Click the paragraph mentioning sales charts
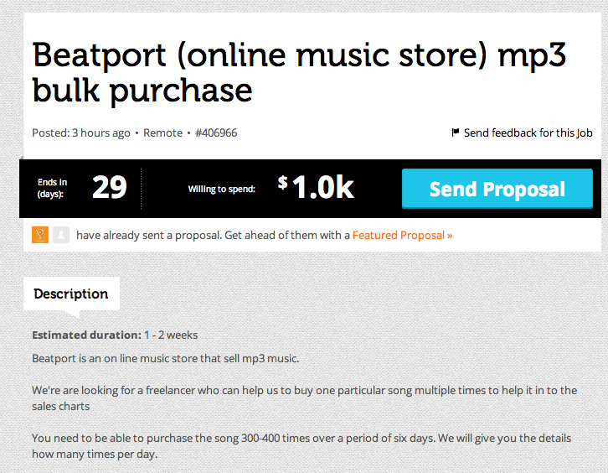Image resolution: width=608 pixels, height=473 pixels. coord(304,398)
